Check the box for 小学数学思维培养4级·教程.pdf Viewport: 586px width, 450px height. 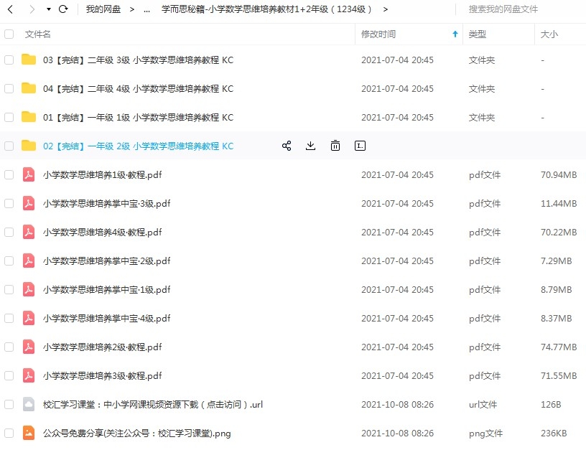[x=9, y=233]
